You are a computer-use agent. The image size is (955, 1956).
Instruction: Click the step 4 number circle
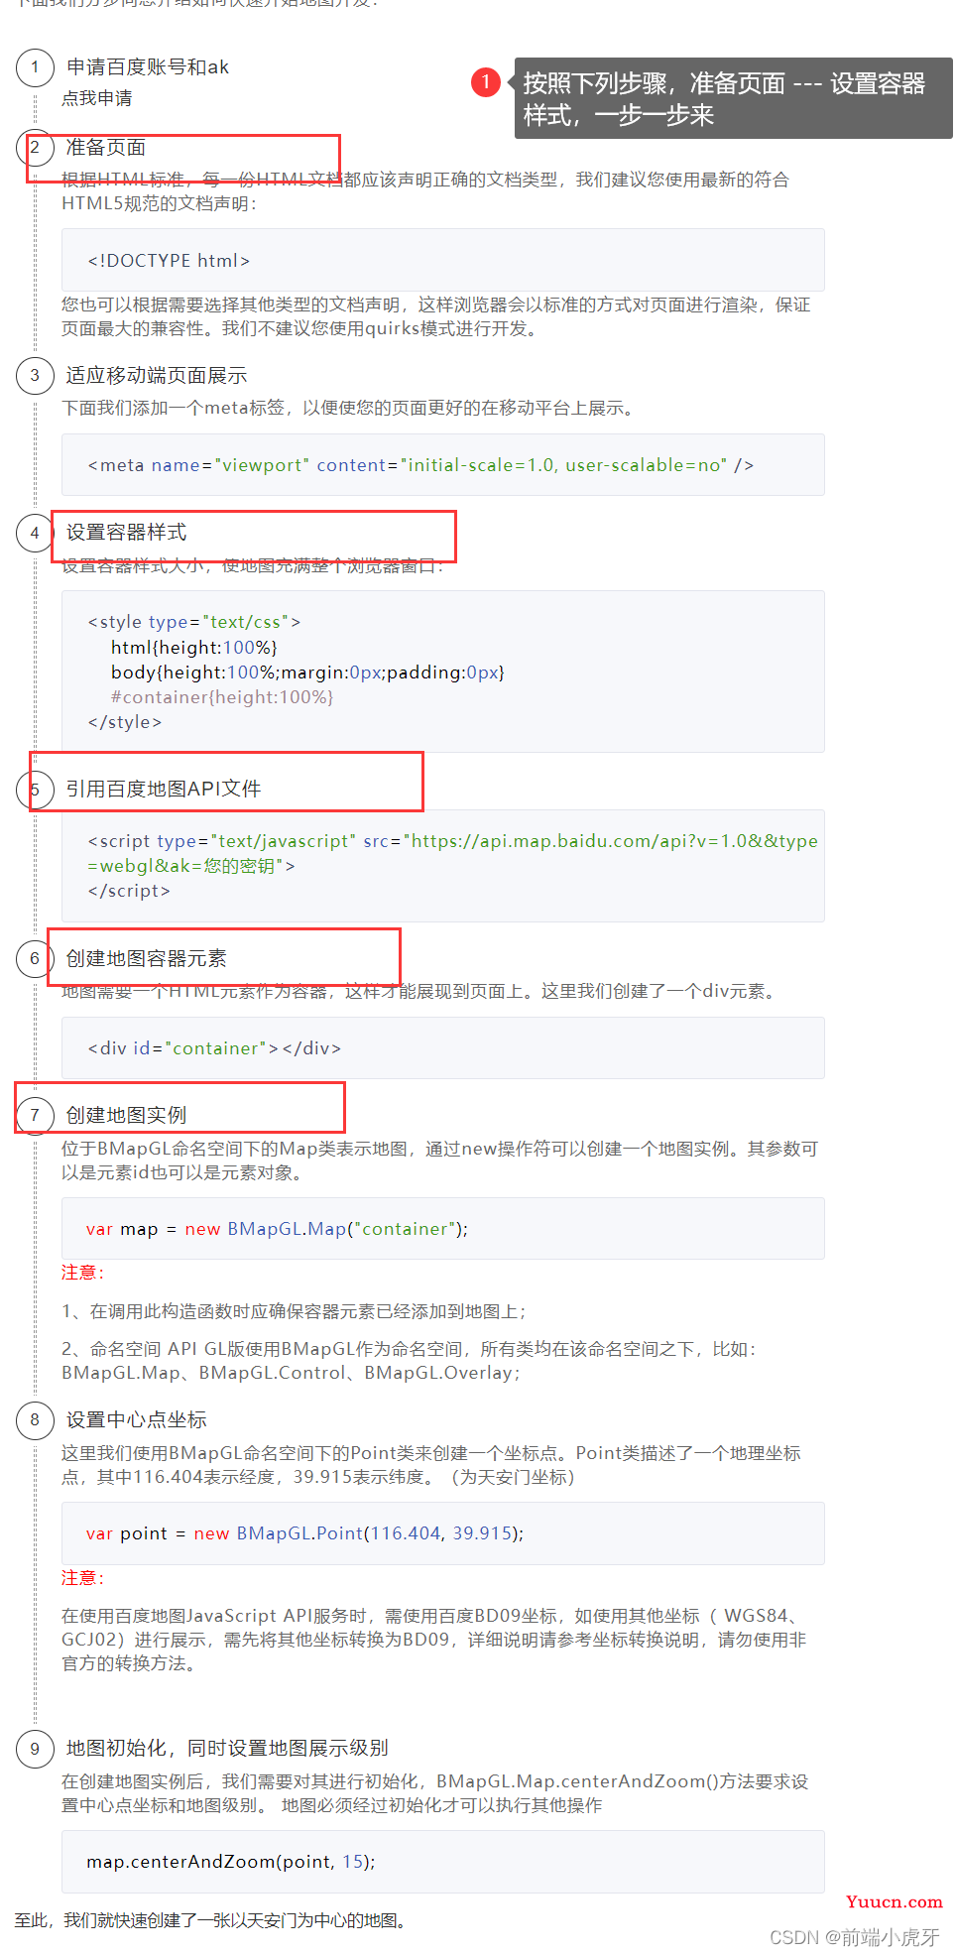point(35,533)
